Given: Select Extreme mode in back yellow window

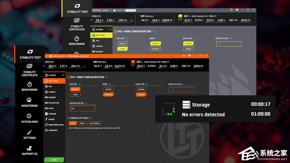Looking at the screenshot, I should click(x=155, y=49).
